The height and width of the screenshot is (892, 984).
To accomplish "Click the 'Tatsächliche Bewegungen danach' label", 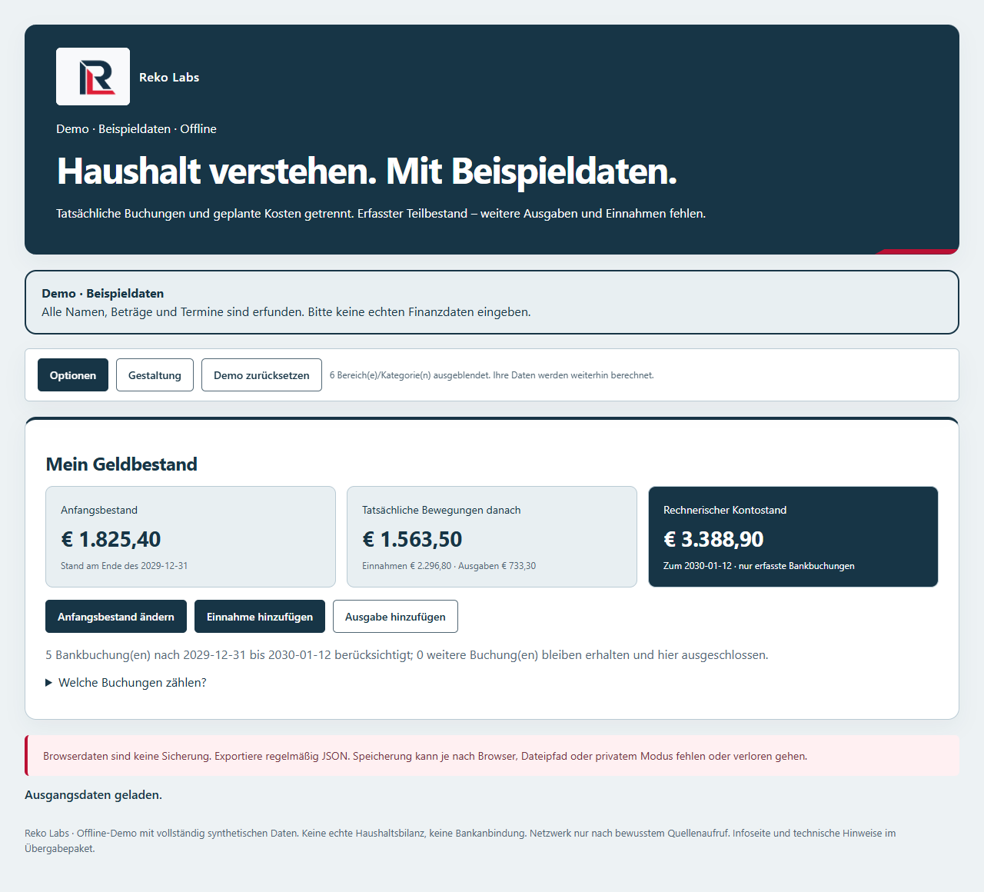I will click(x=441, y=510).
